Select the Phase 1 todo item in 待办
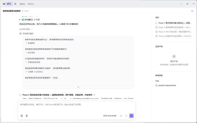This screenshot has width=197, height=123. (174, 23)
